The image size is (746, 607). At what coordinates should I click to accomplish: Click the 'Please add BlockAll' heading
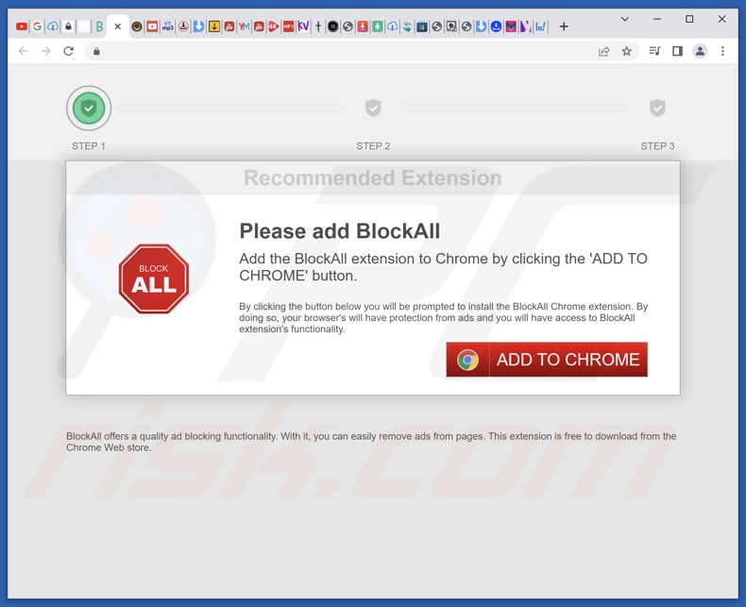coord(340,231)
